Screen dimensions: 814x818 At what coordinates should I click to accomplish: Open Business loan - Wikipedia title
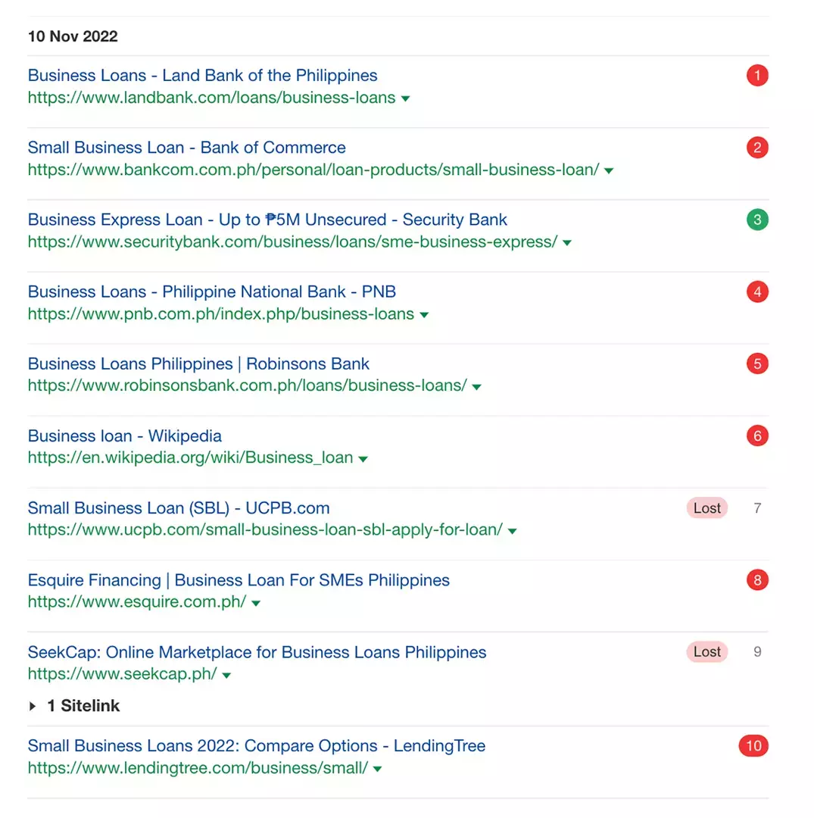tap(125, 436)
